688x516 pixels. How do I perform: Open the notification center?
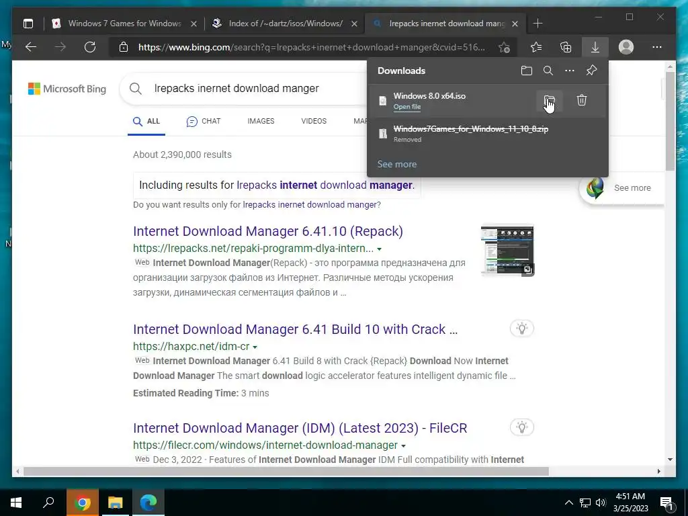tap(666, 503)
